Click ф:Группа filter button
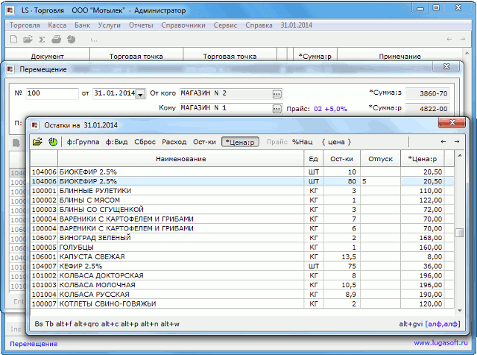Image resolution: width=477 pixels, height=355 pixels. (x=83, y=142)
